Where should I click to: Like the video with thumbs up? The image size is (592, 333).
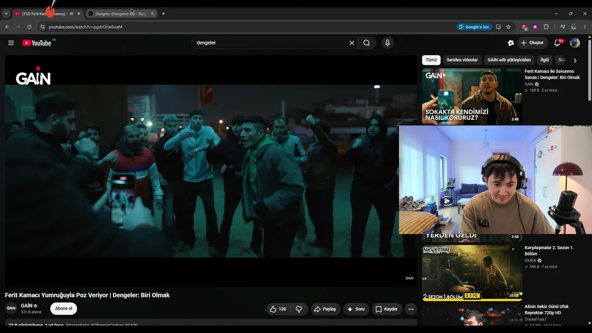[278, 309]
